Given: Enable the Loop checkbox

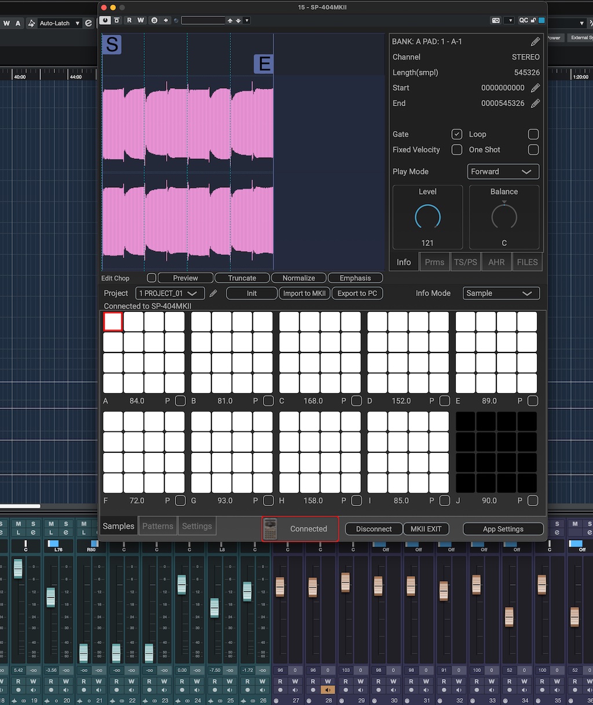Looking at the screenshot, I should (533, 134).
